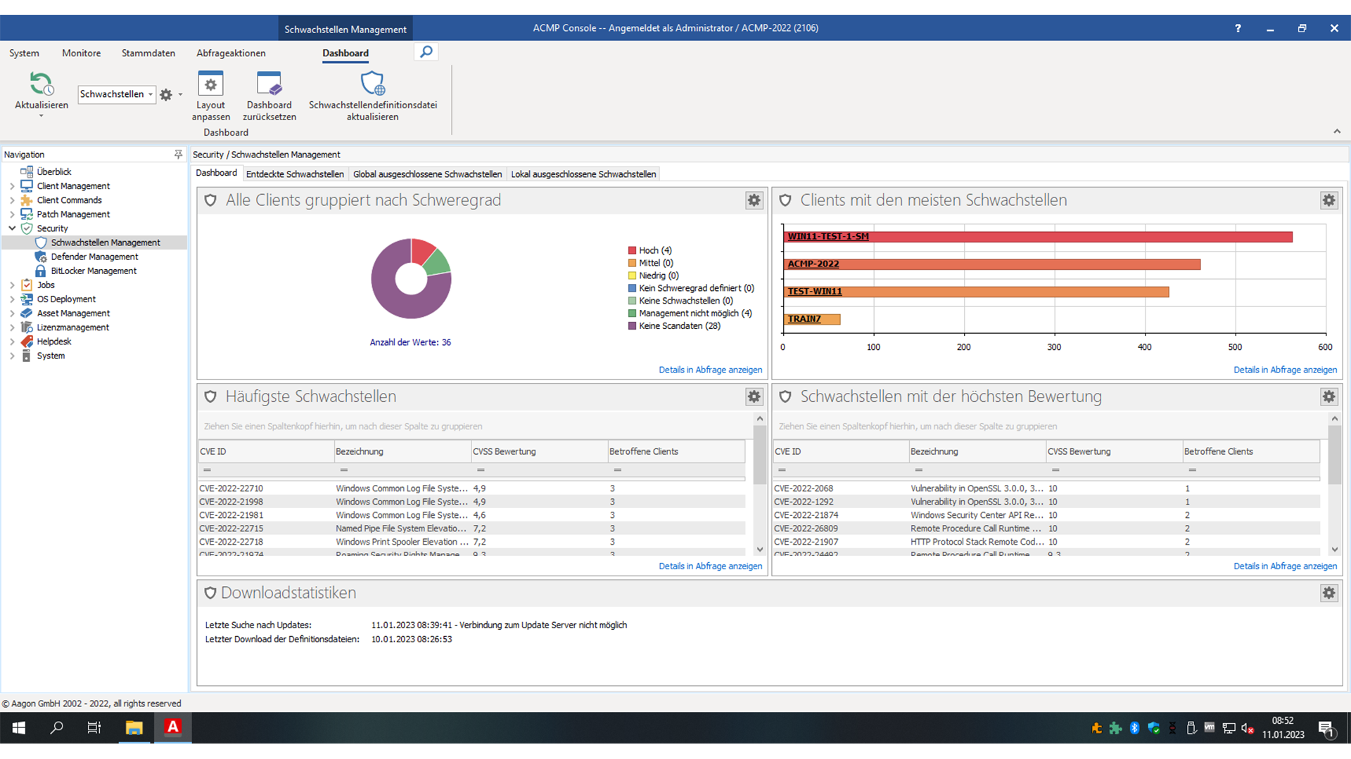Open Schwachstellen Management in the Security tree
The width and height of the screenshot is (1351, 759).
point(106,242)
